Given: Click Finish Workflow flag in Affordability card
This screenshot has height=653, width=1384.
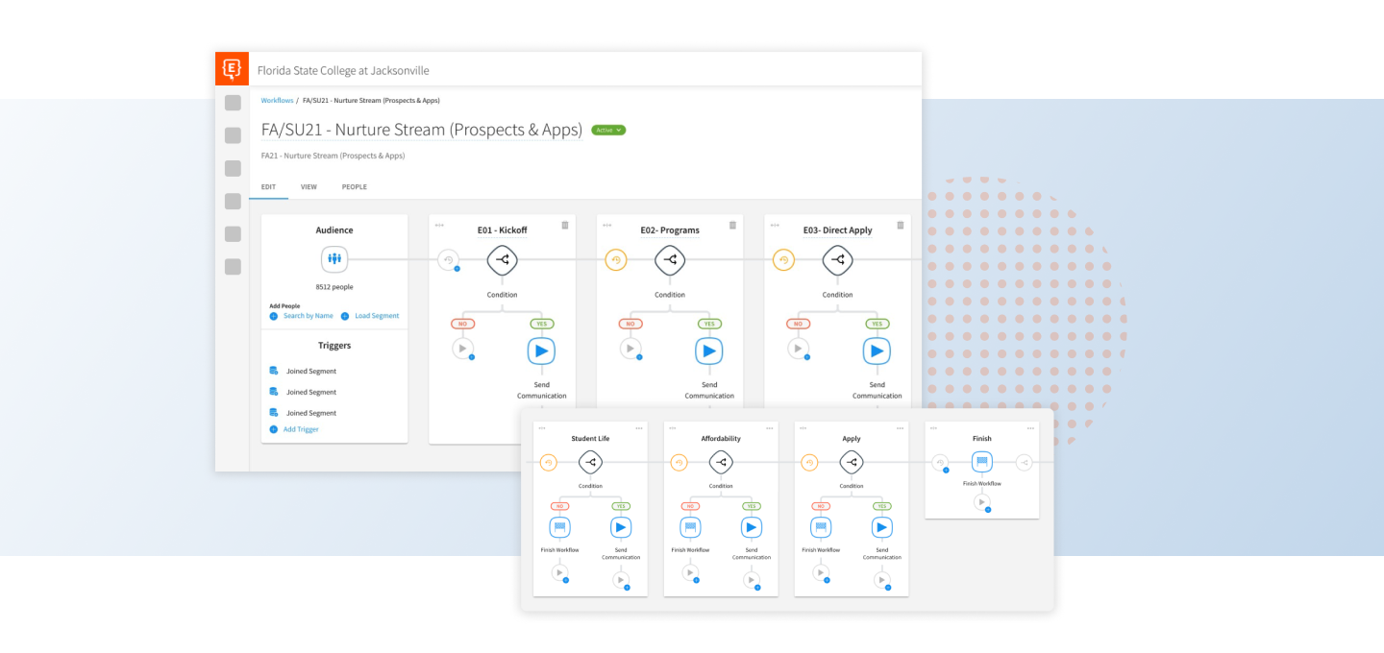Looking at the screenshot, I should (690, 527).
